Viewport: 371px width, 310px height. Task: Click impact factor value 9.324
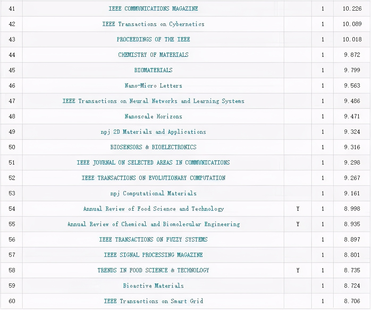(x=352, y=132)
